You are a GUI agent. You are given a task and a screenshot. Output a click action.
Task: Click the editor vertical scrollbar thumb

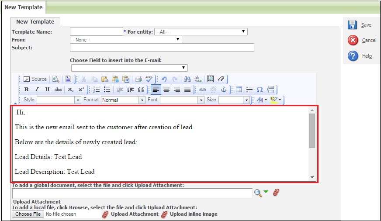point(312,131)
